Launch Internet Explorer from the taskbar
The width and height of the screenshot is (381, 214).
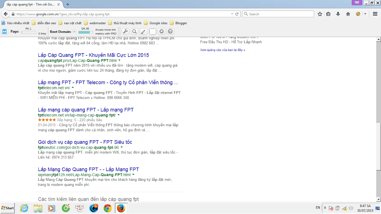[24, 208]
